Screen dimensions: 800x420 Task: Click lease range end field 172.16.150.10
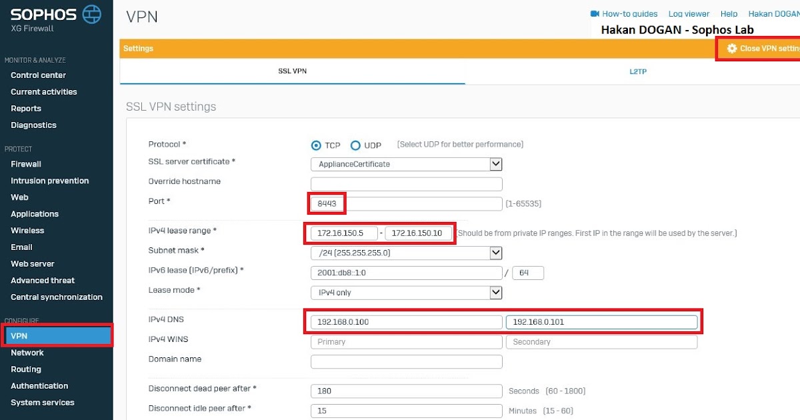[419, 233]
